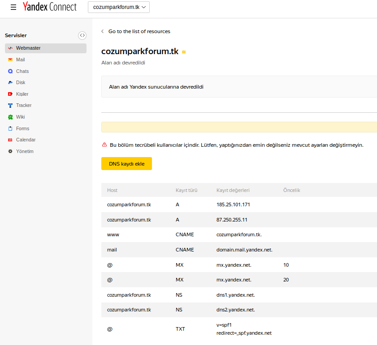
Task: Open Chats from the sidebar
Action: [22, 71]
